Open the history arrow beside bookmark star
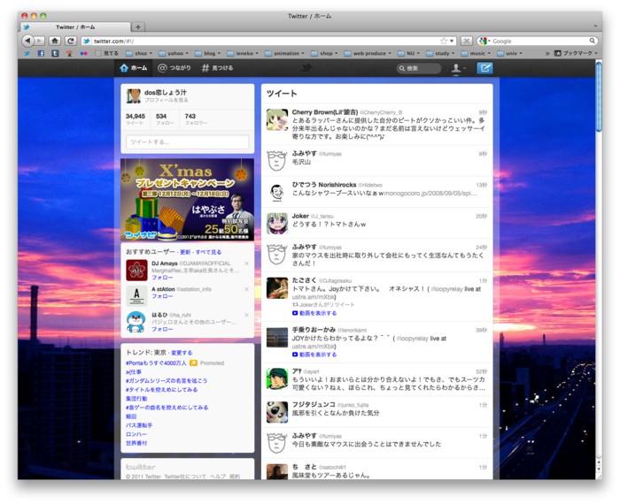The width and height of the screenshot is (620, 504). 452,41
